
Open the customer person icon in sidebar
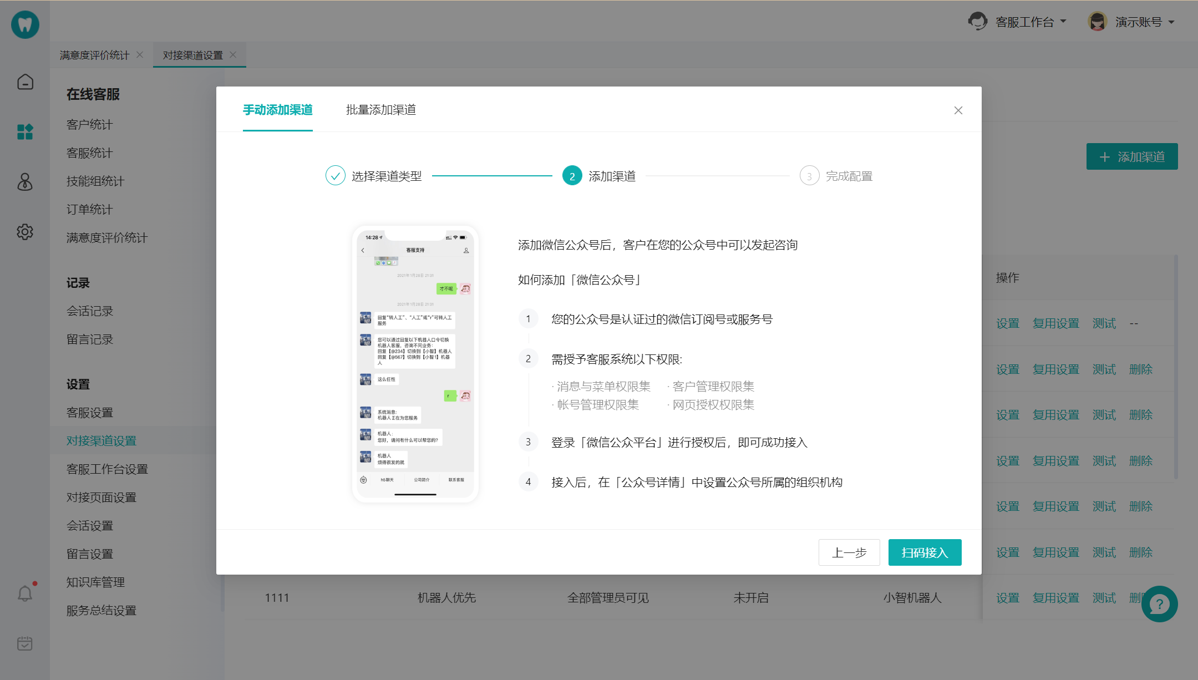[25, 181]
